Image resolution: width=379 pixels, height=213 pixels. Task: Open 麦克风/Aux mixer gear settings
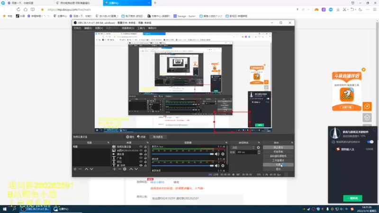pyautogui.click(x=223, y=154)
